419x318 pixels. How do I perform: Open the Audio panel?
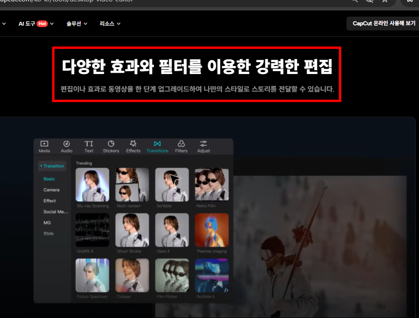(x=66, y=147)
